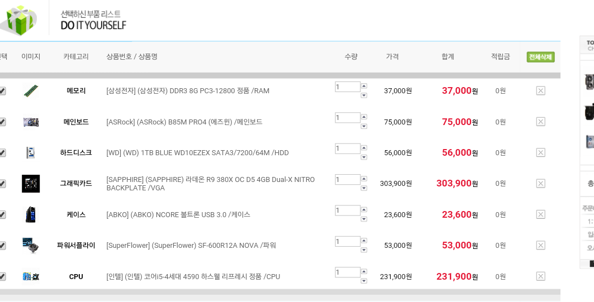This screenshot has width=594, height=302.
Task: Uncheck the 메모리 row checkbox
Action: (x=2, y=91)
